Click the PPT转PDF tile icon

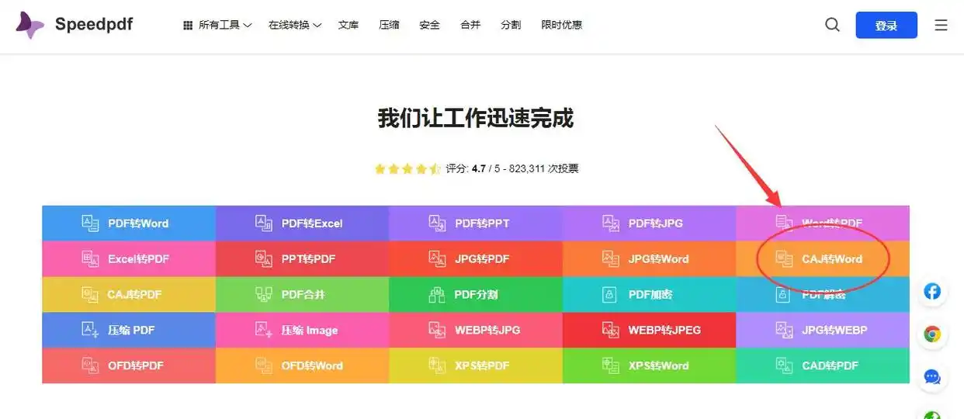click(264, 259)
